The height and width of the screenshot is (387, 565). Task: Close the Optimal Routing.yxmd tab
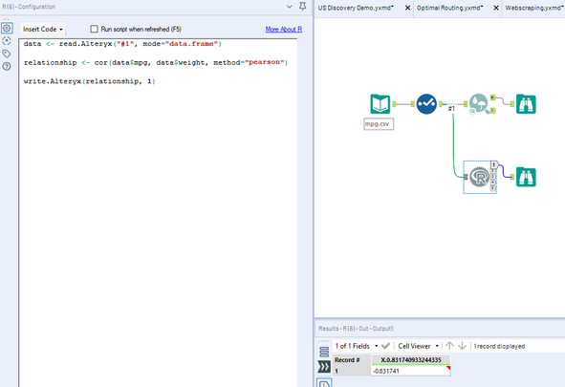[496, 8]
